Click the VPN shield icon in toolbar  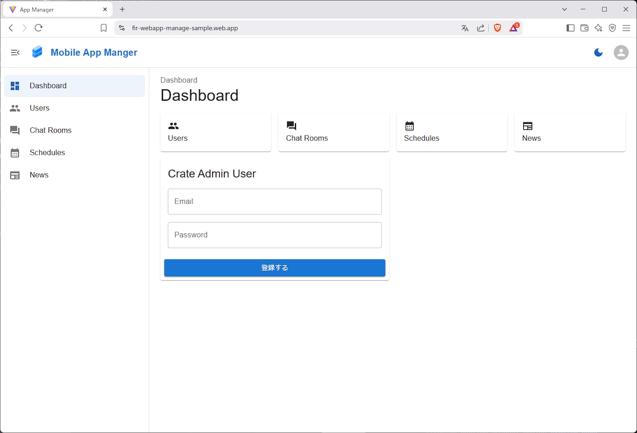[x=612, y=28]
